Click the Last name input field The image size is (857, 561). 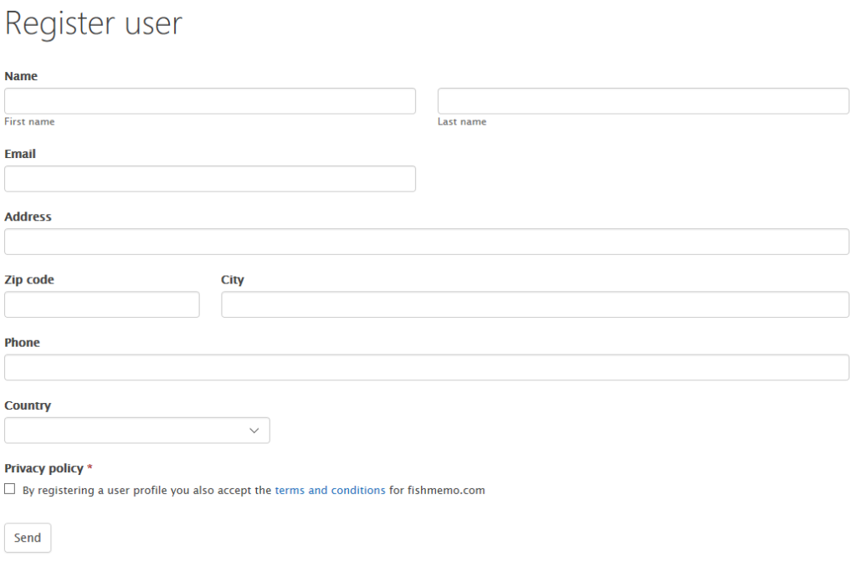[643, 101]
